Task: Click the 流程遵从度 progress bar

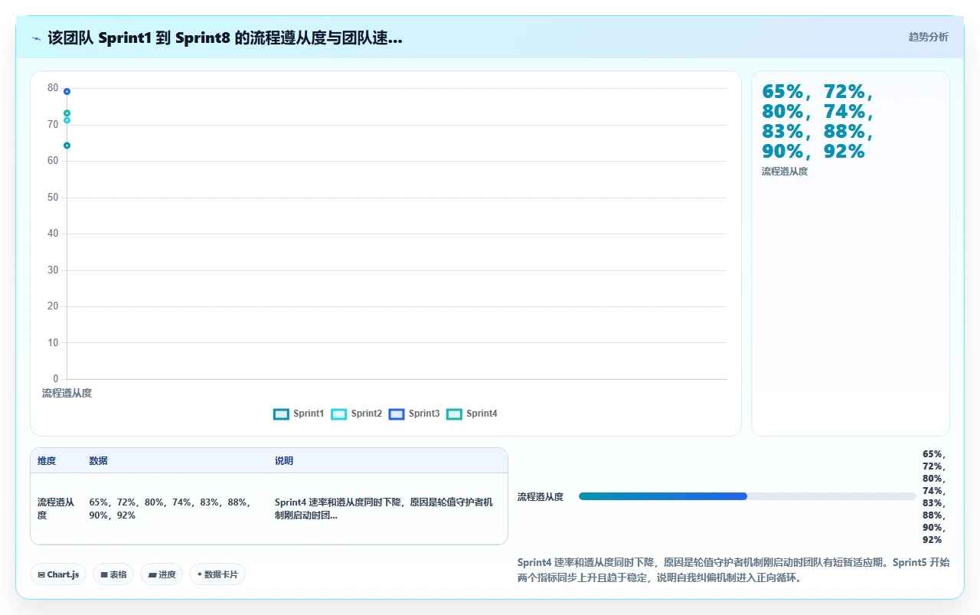Action: point(747,496)
